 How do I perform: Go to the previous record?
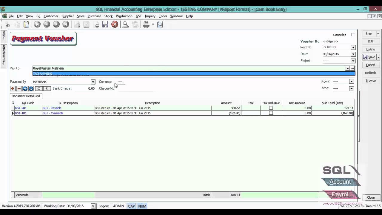(x=47, y=24)
